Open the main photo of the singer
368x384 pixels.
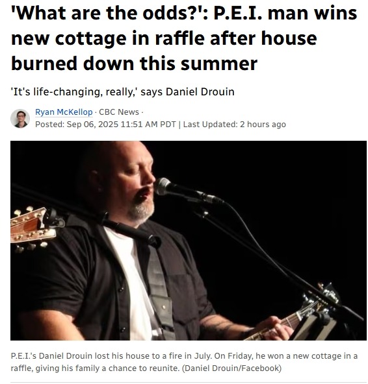click(189, 241)
